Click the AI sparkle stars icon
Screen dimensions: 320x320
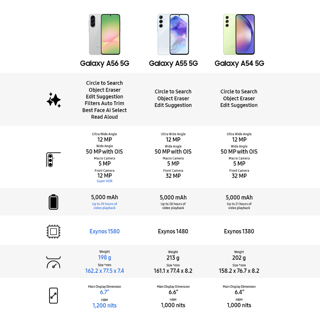pos(53,100)
